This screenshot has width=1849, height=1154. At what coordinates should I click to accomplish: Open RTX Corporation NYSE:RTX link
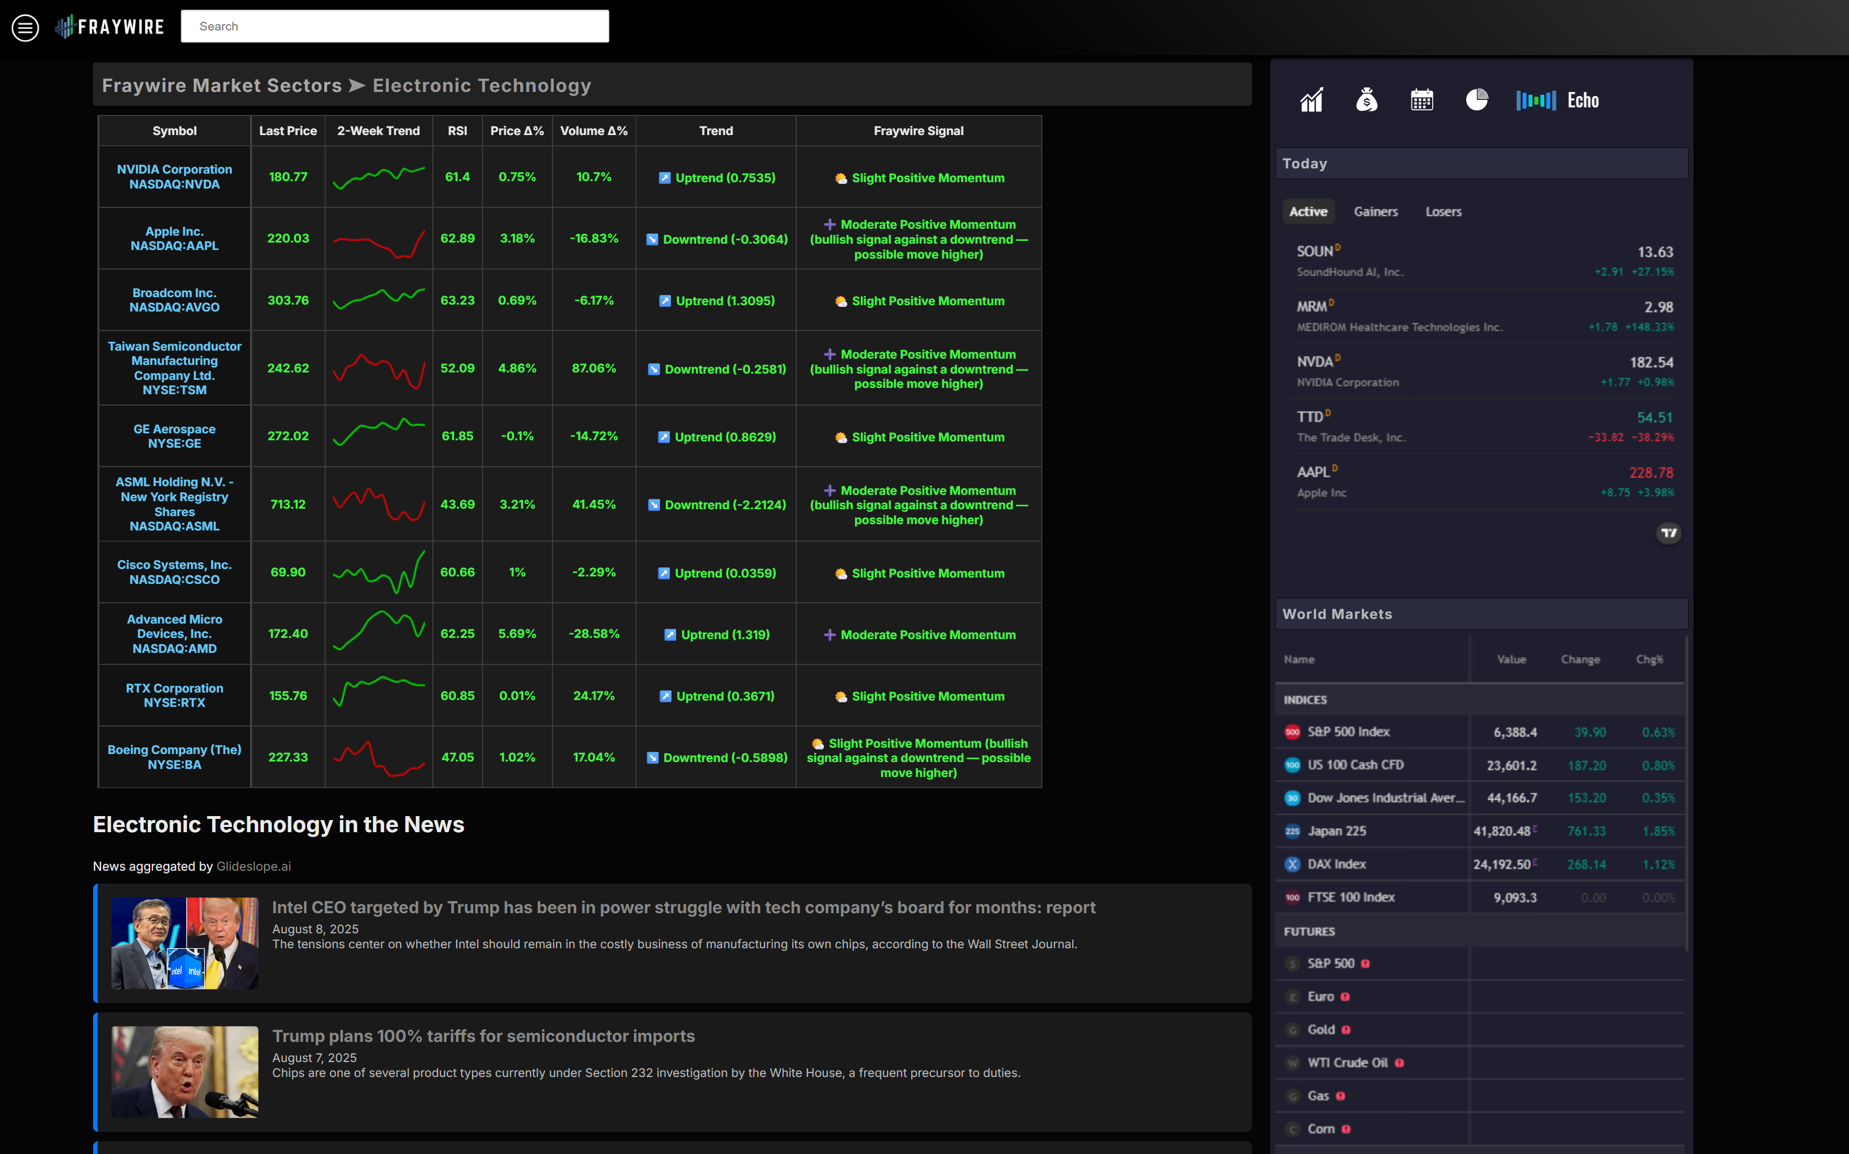(x=174, y=695)
